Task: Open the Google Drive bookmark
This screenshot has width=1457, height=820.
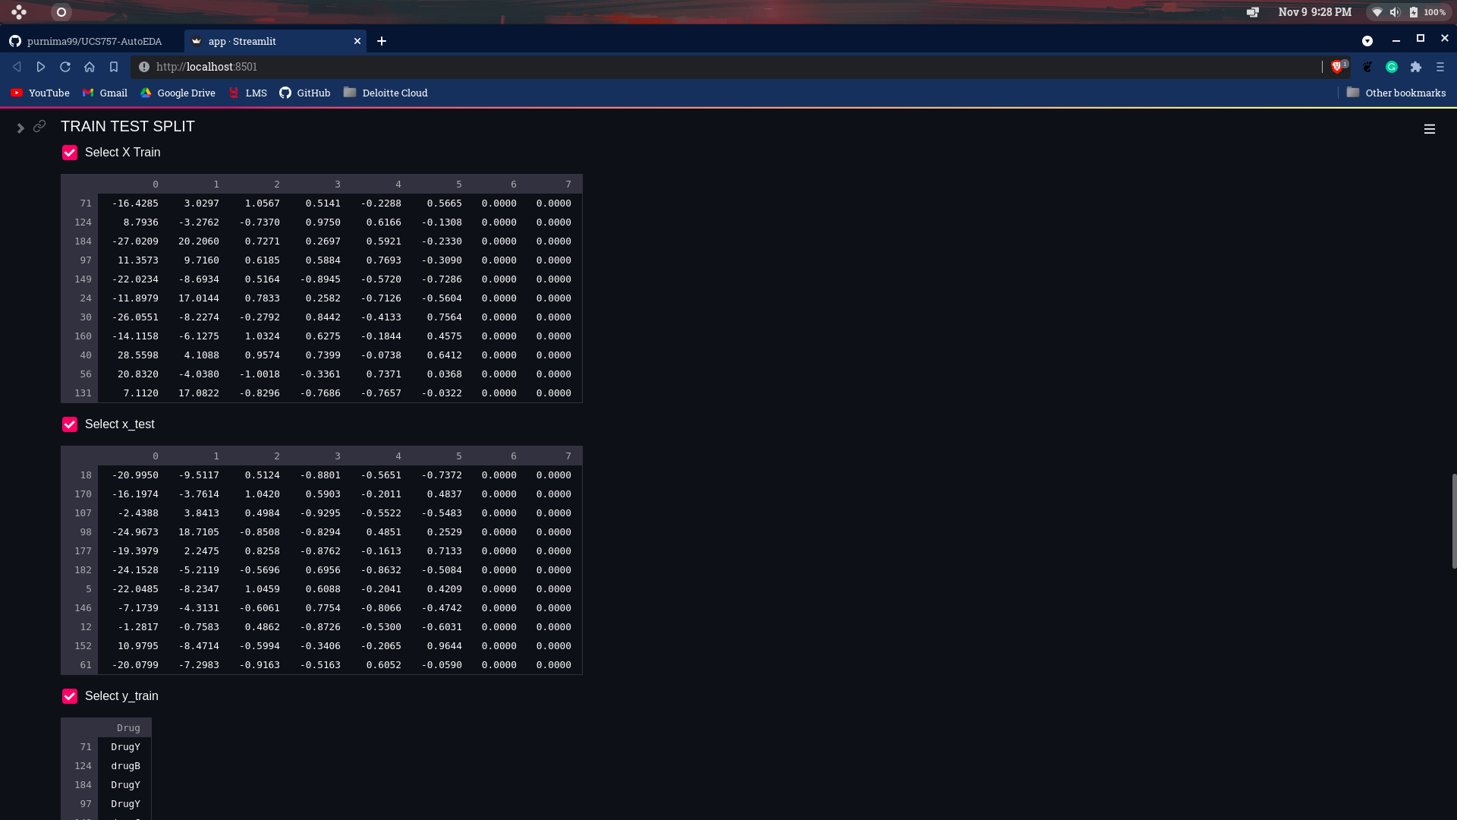Action: tap(178, 93)
